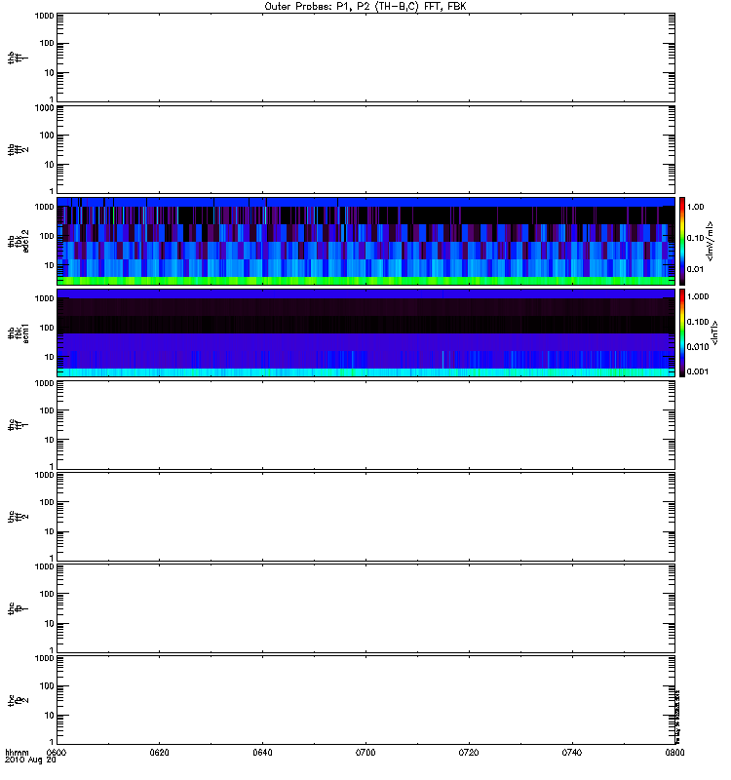Image resolution: width=731 pixels, height=780 pixels.
Task: Click the '0620' time axis label
Action: (x=159, y=753)
